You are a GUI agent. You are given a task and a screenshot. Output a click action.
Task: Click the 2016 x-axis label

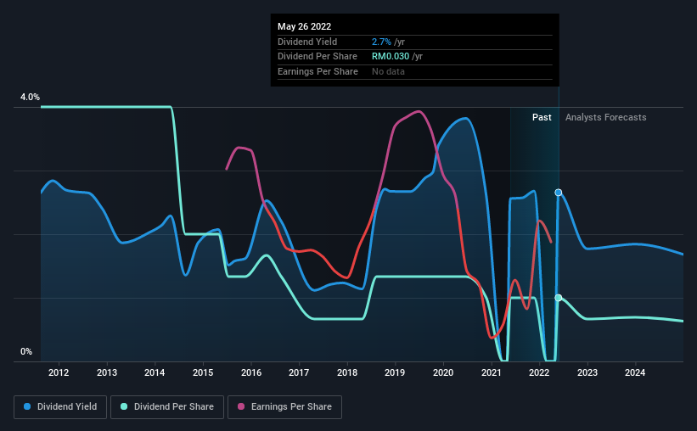pos(251,372)
